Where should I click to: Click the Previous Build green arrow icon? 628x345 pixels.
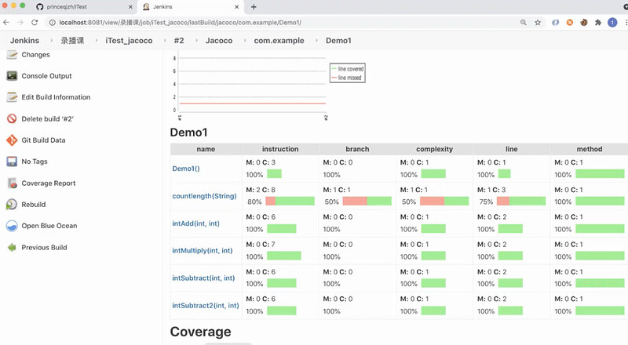tap(12, 247)
